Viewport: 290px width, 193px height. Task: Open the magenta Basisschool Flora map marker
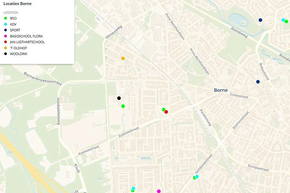click(x=159, y=191)
